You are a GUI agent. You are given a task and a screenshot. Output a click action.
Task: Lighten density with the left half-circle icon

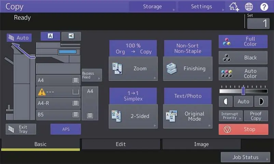225,101
